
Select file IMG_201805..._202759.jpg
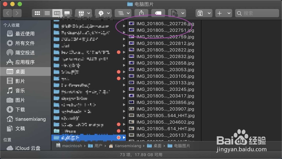point(164,37)
